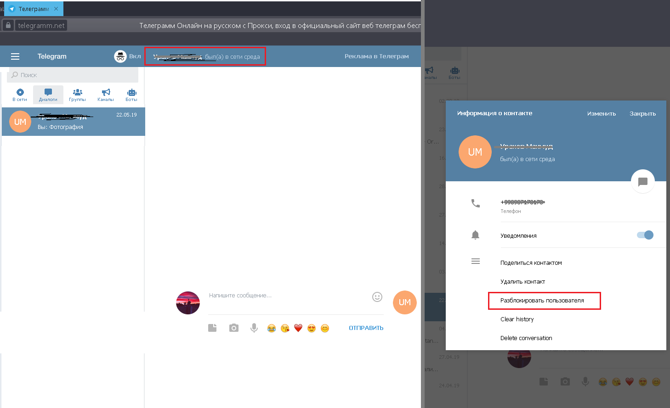670x408 pixels.
Task: Open the emoji picker smiley icon
Action: 377,297
